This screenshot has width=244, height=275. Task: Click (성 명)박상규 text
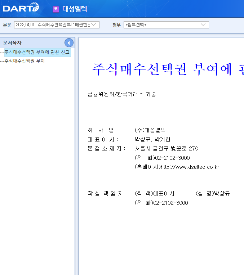point(213,193)
